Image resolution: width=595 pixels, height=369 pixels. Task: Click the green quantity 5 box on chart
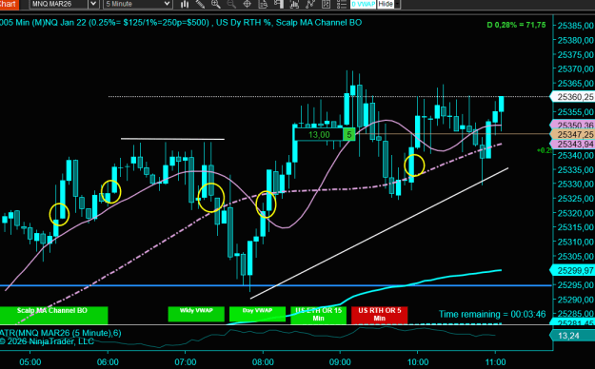pyautogui.click(x=349, y=135)
